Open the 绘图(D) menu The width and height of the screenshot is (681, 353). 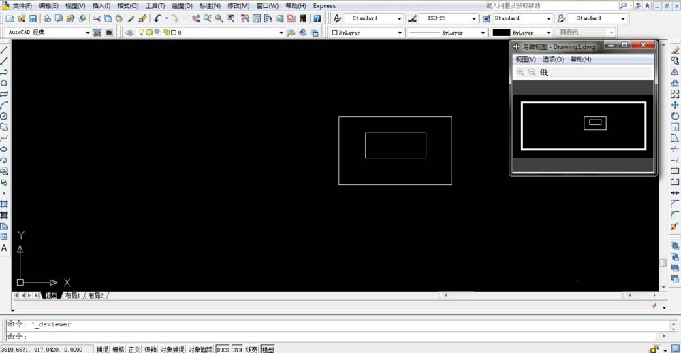click(x=181, y=5)
